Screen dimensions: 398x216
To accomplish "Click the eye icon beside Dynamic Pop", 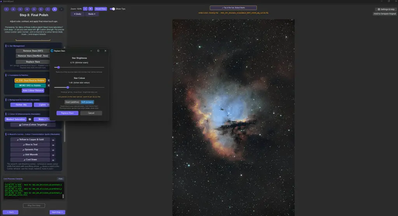I will pos(53,150).
